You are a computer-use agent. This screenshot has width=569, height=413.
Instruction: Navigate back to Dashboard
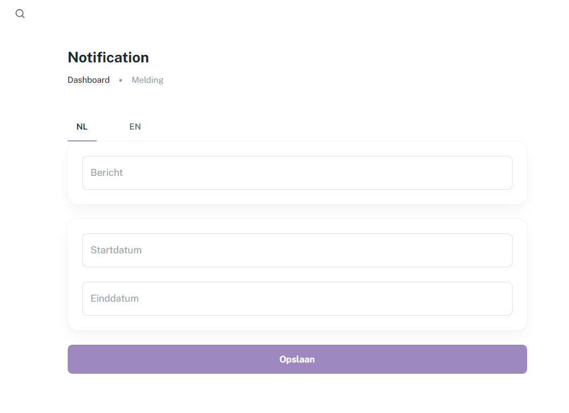pos(89,80)
